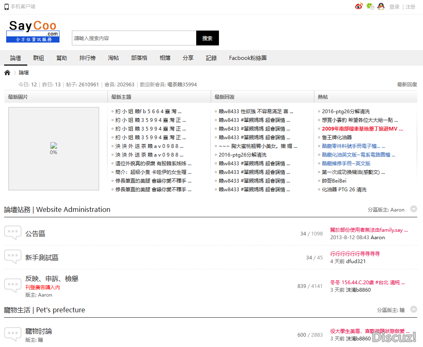Click the 登录 login link

[x=394, y=7]
